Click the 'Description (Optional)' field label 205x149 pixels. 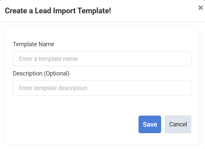tap(41, 73)
